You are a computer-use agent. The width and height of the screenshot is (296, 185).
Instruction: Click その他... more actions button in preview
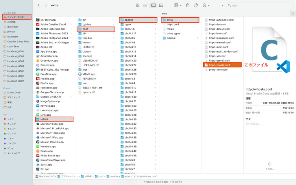coord(270,166)
